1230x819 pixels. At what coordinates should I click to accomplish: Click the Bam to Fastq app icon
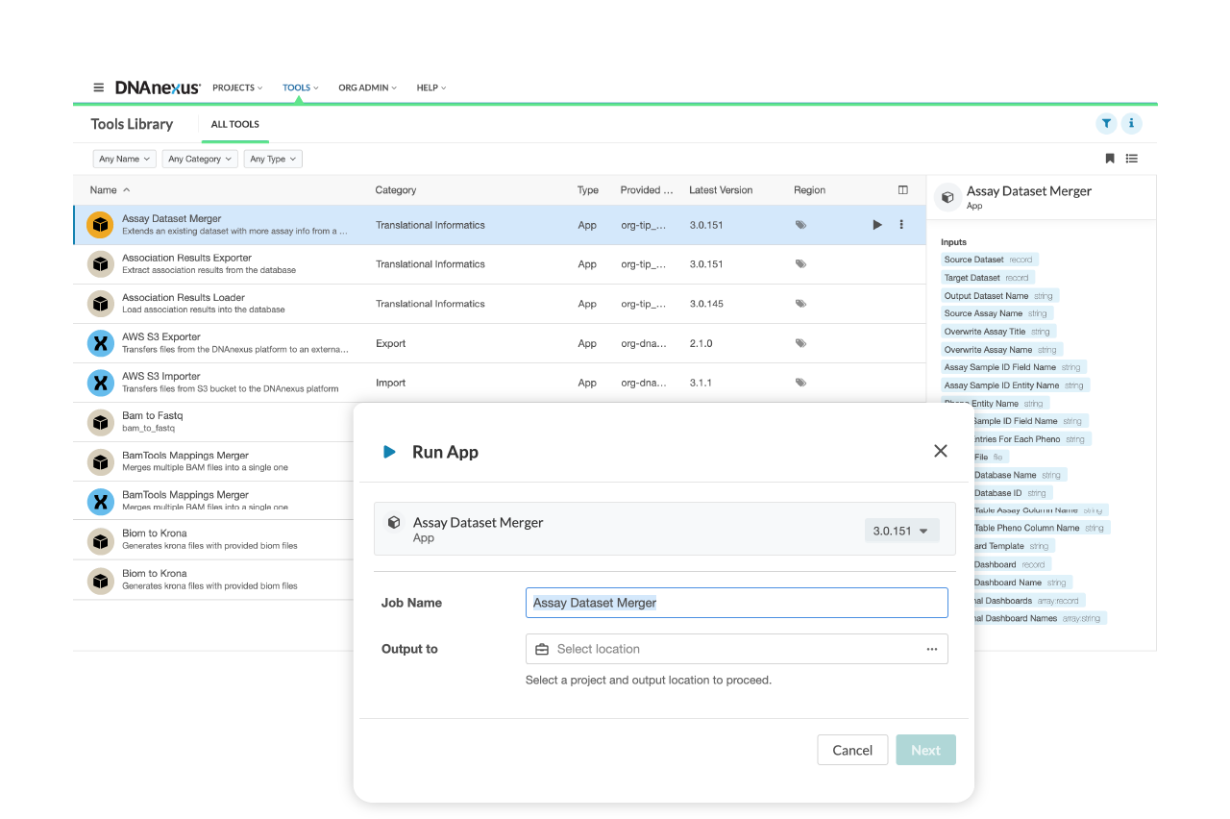[101, 422]
